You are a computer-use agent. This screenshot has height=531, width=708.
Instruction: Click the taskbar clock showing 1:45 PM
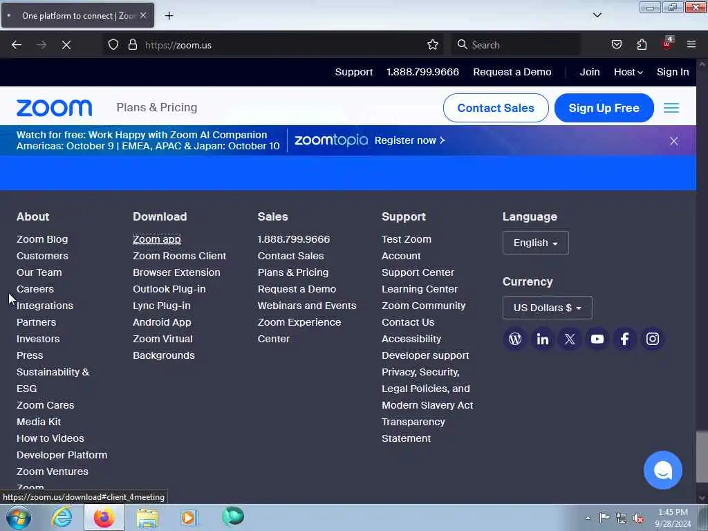point(673,518)
